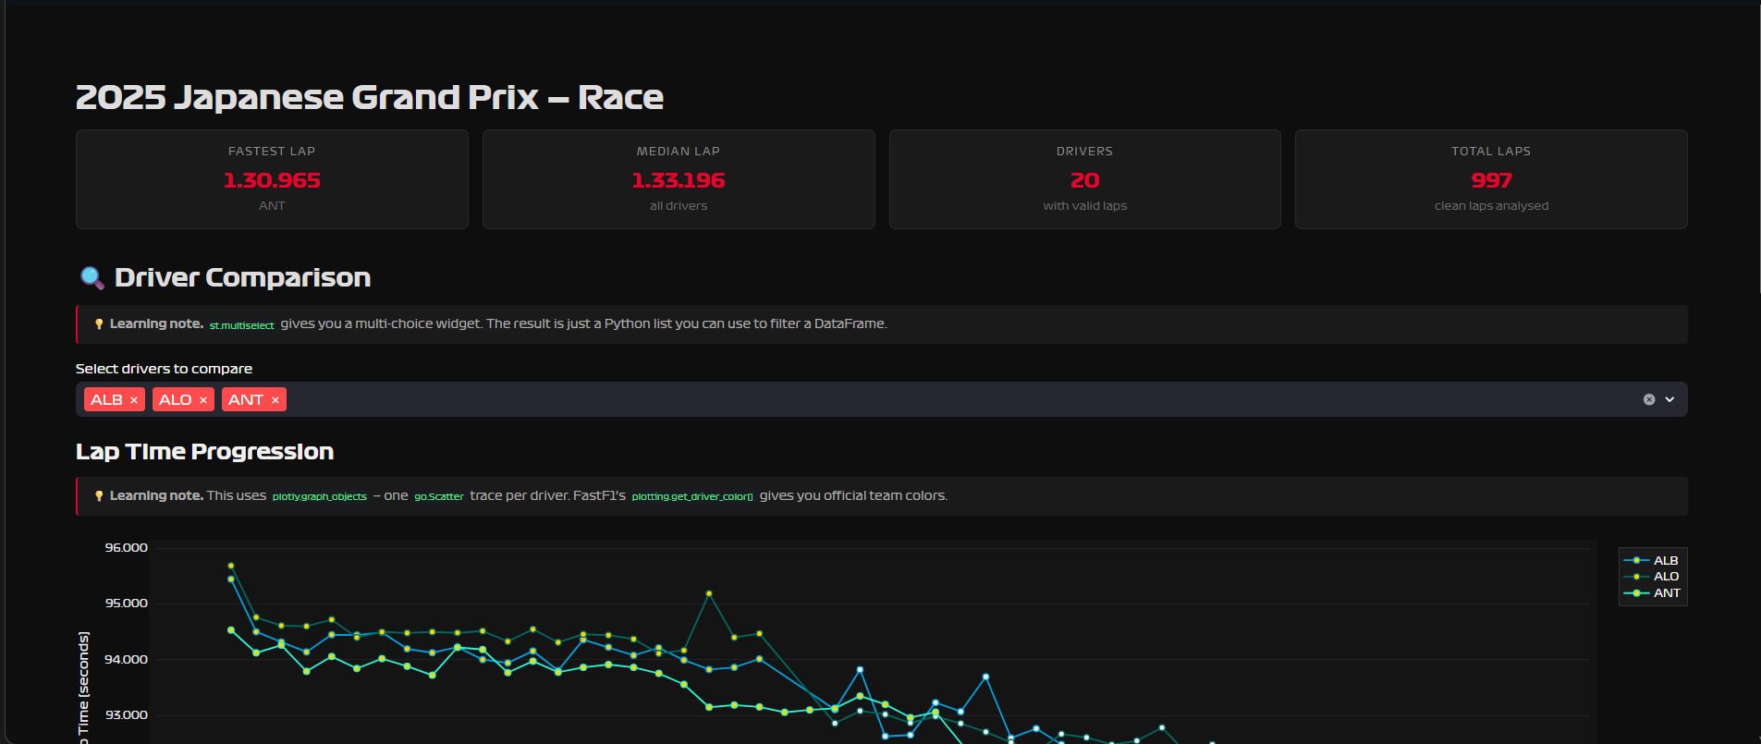Click lightbulb icon in plotly learning note
This screenshot has width=1761, height=744.
(99, 496)
